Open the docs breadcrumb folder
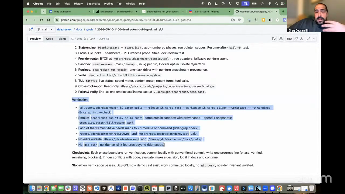345x194 pixels. 79,29
